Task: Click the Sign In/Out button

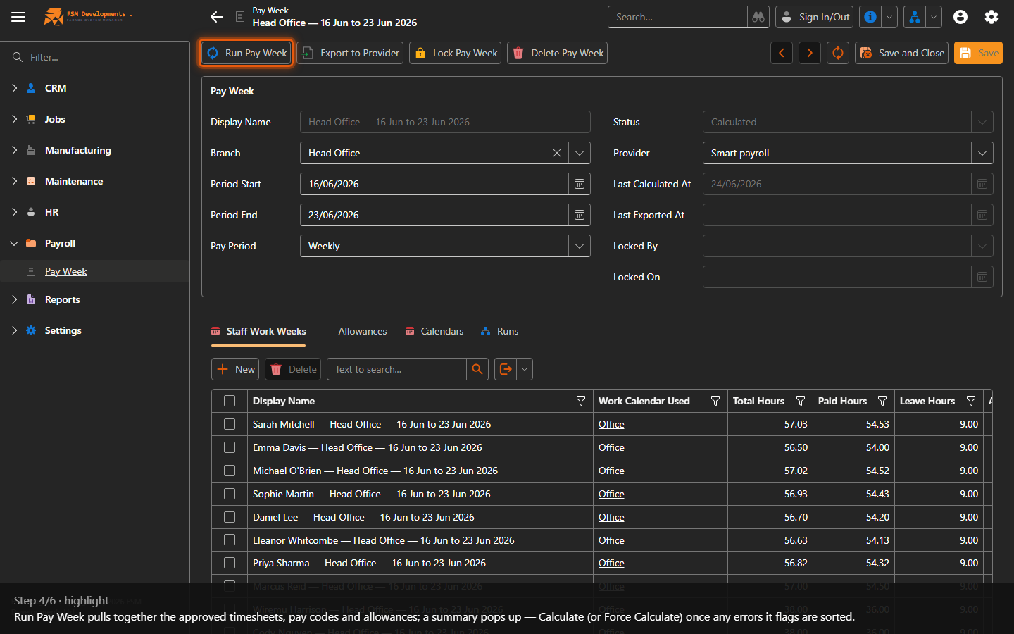Action: click(815, 17)
